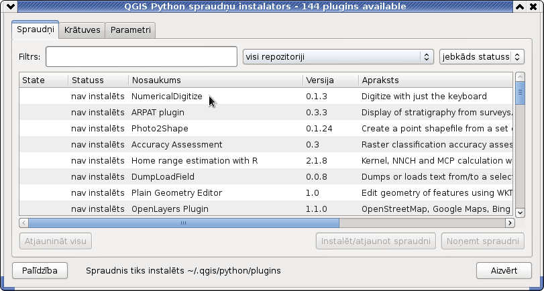Switch to the Parametri tab

point(130,30)
